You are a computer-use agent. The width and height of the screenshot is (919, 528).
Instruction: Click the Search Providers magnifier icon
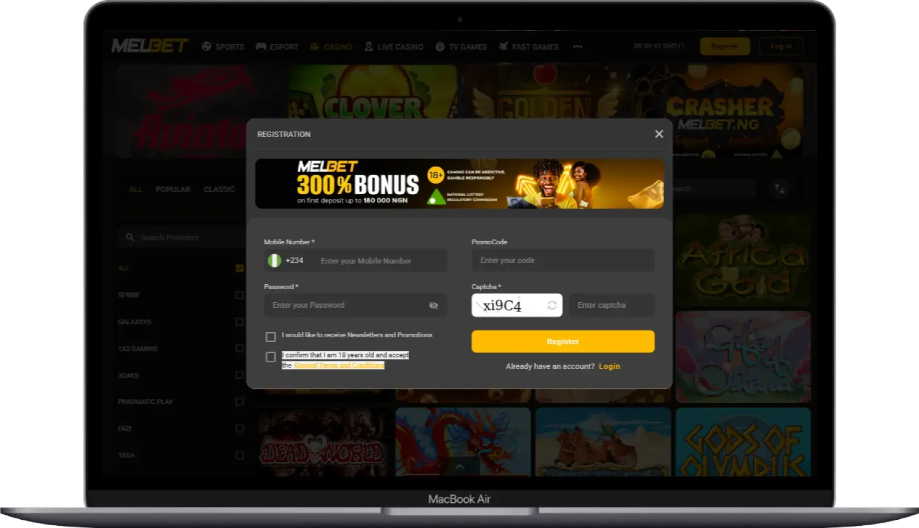tap(130, 237)
